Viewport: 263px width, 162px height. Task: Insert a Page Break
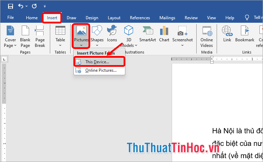(x=40, y=36)
